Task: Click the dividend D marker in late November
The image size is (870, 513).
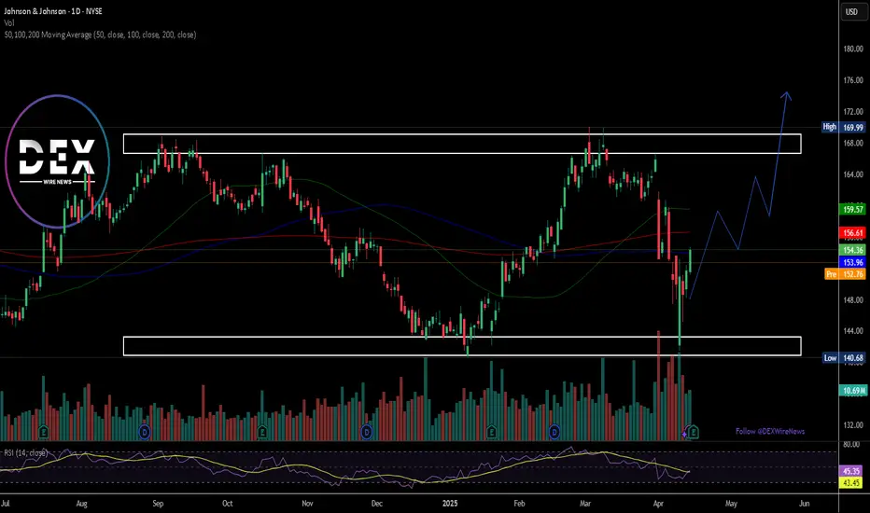Action: pyautogui.click(x=366, y=432)
